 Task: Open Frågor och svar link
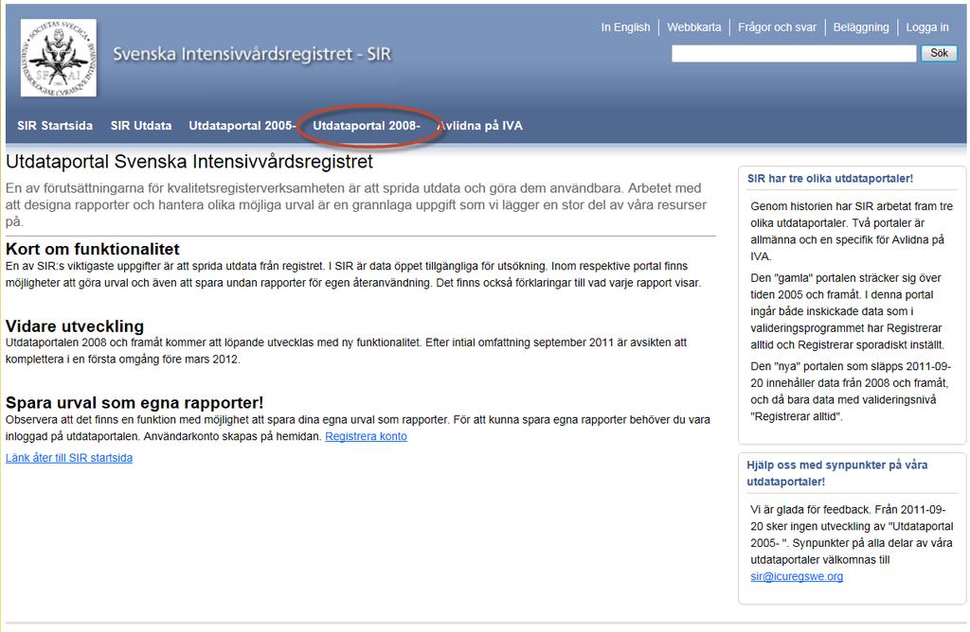tap(777, 27)
